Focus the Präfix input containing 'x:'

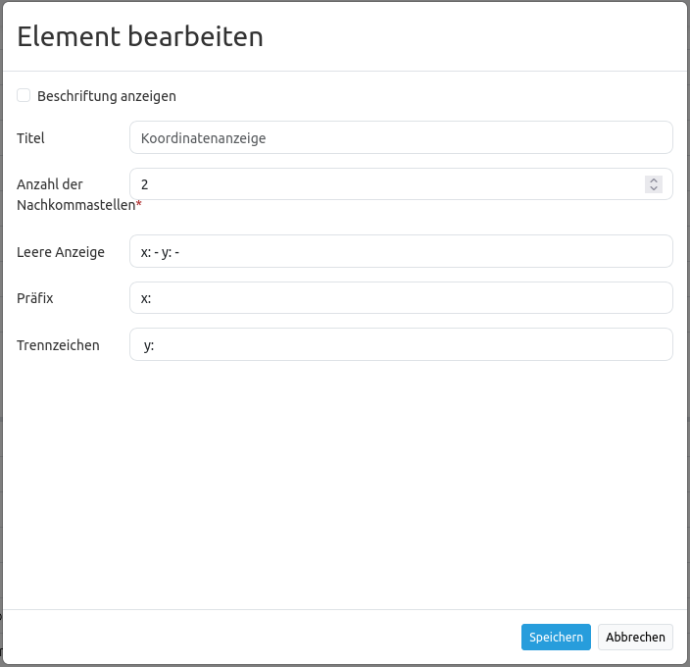400,298
